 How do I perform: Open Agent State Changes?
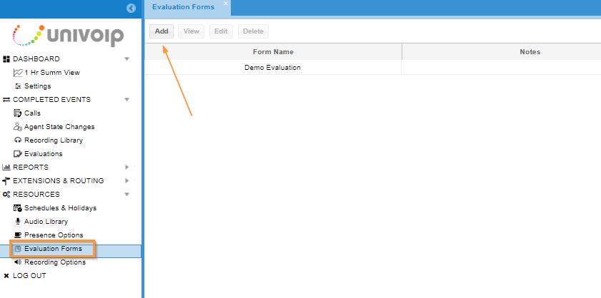(59, 127)
